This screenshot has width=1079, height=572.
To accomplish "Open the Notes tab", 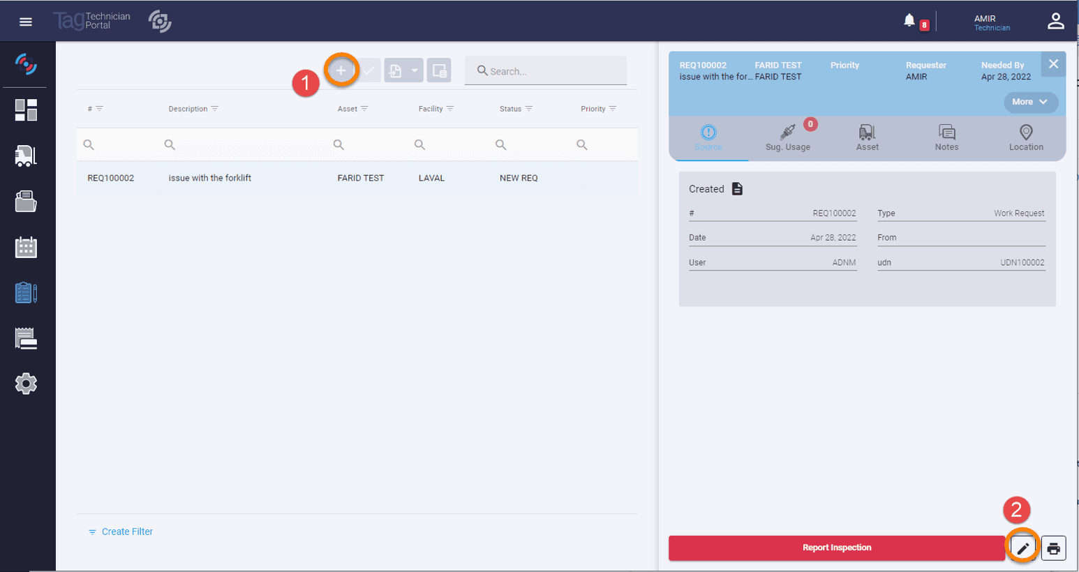I will pos(946,137).
